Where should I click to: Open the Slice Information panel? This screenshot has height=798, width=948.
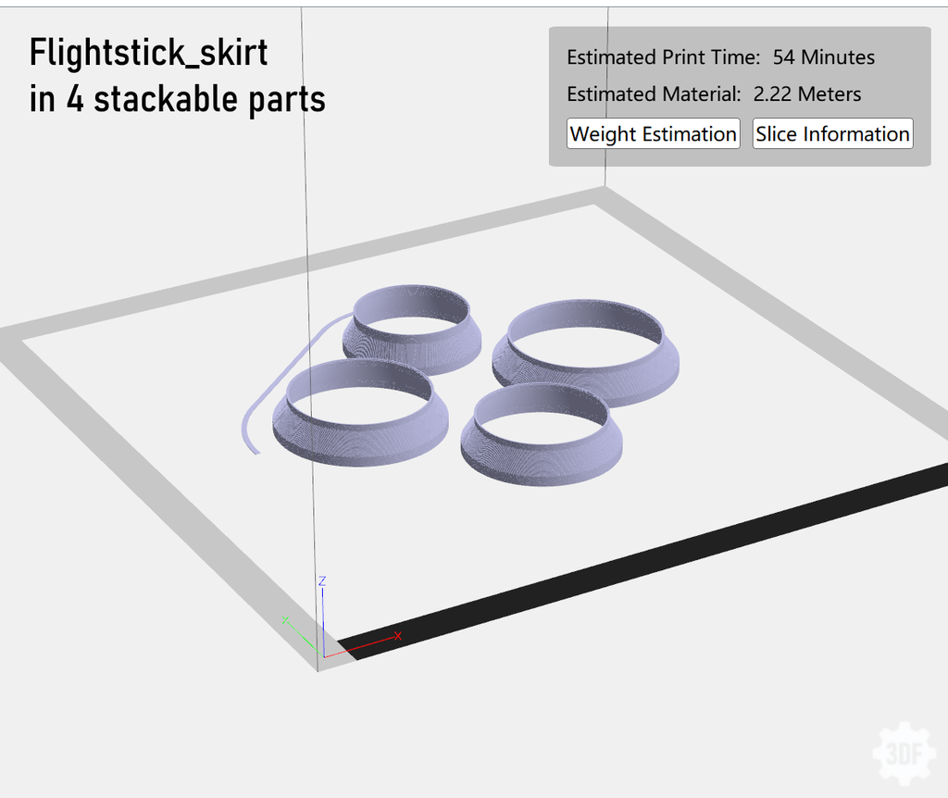(832, 133)
